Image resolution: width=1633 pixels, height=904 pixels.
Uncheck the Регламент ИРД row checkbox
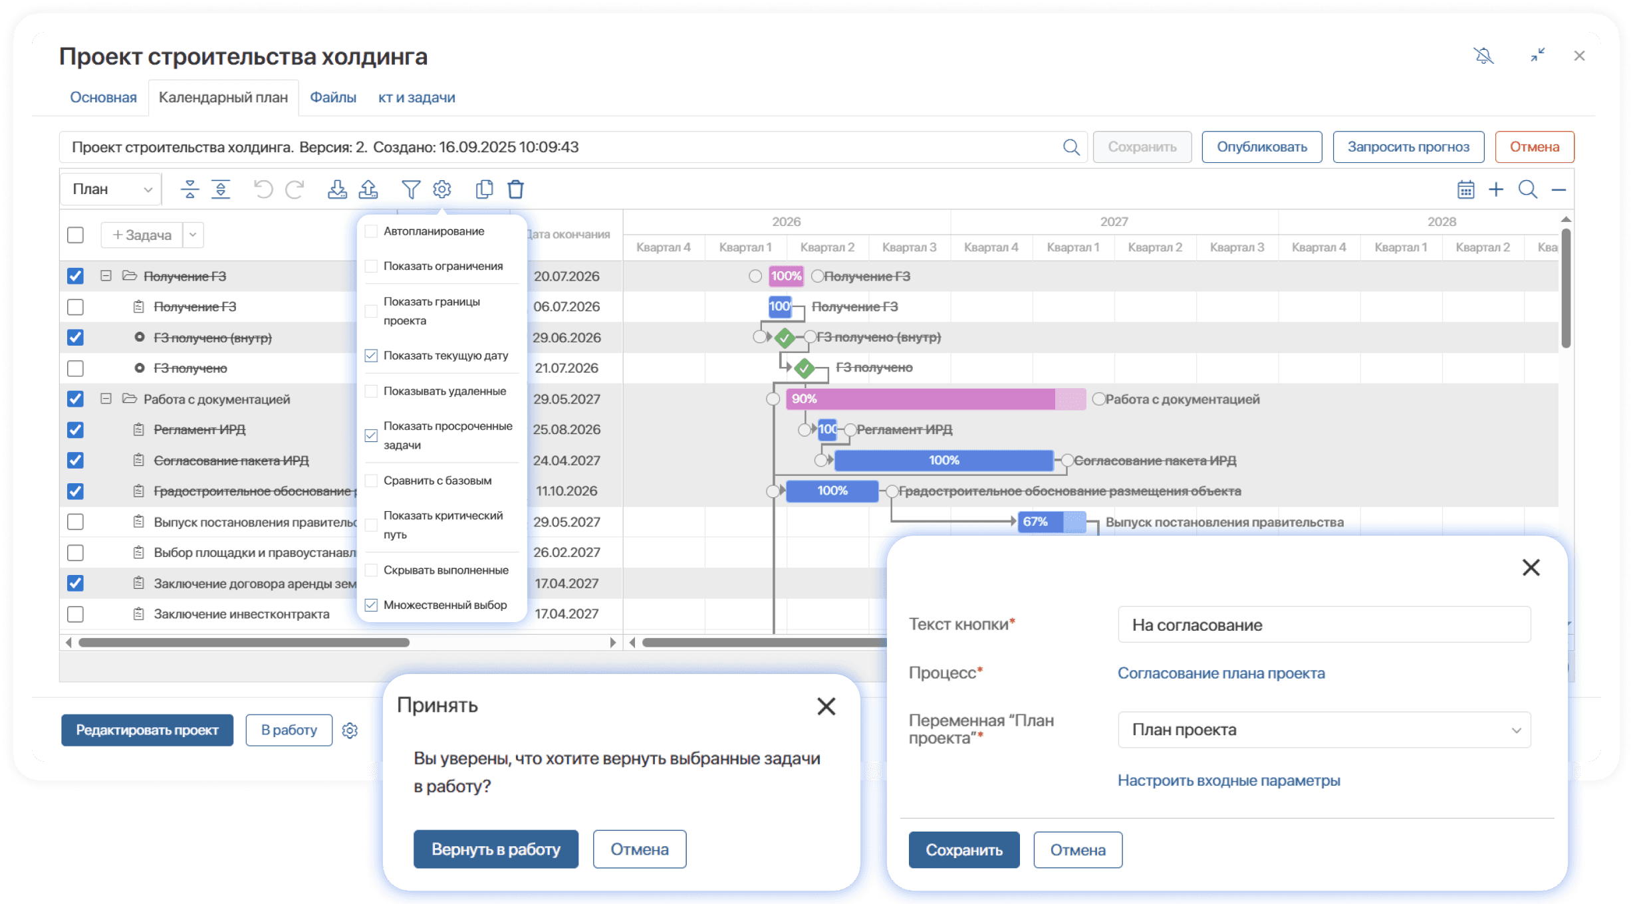[75, 430]
